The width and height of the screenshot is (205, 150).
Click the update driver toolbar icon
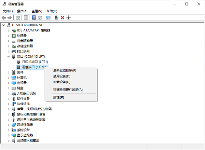tap(56, 17)
